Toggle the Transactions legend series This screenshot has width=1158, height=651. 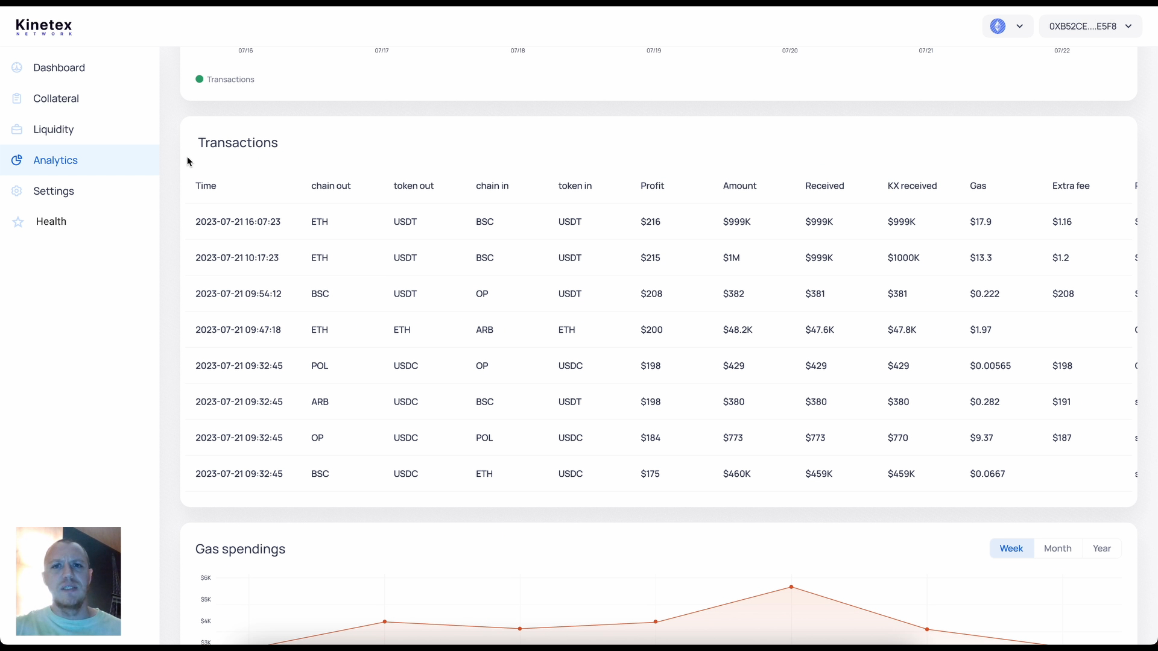click(225, 79)
